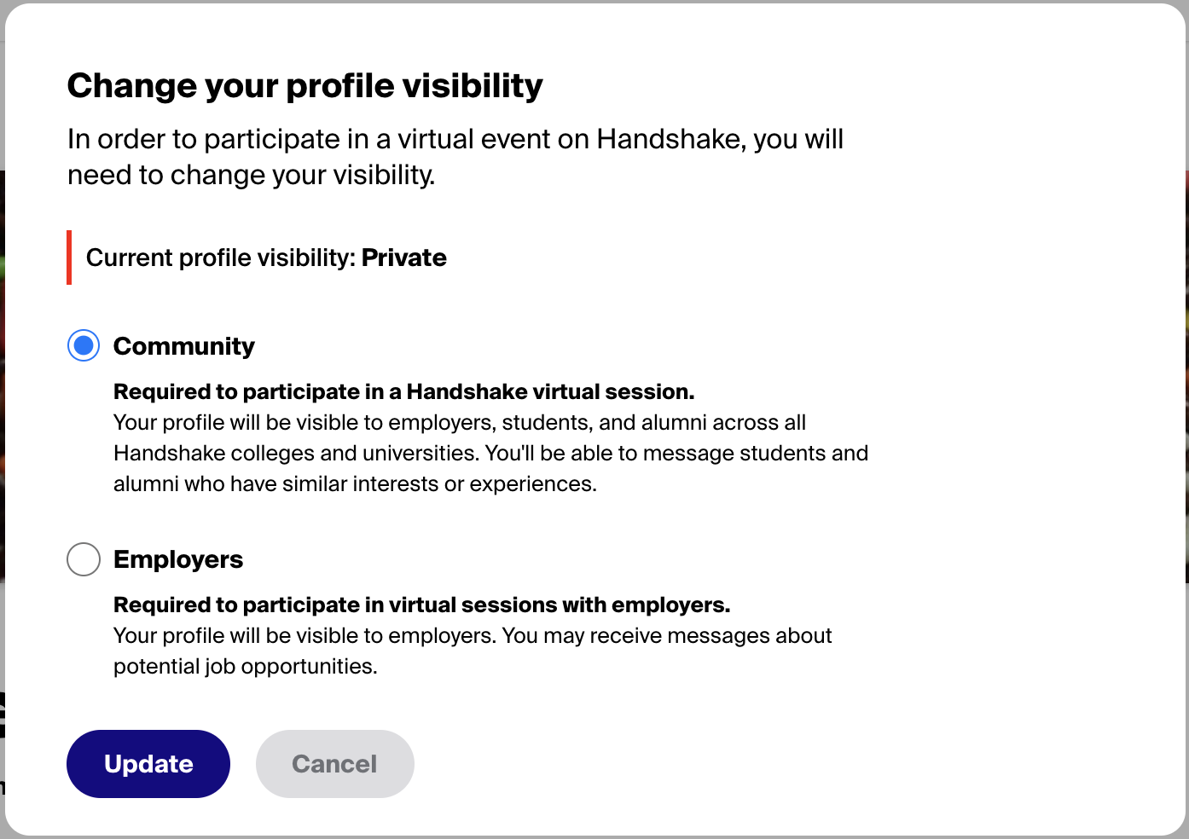The height and width of the screenshot is (839, 1189).
Task: Click the Community option label
Action: click(x=183, y=346)
